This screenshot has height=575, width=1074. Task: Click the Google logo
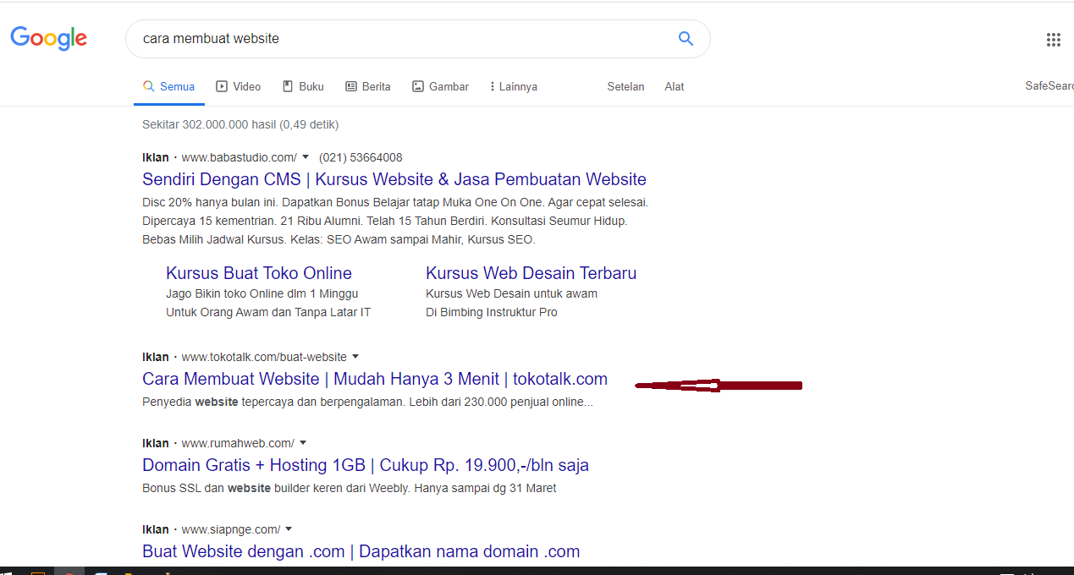[49, 38]
